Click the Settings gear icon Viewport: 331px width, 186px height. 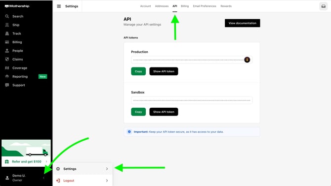58,169
